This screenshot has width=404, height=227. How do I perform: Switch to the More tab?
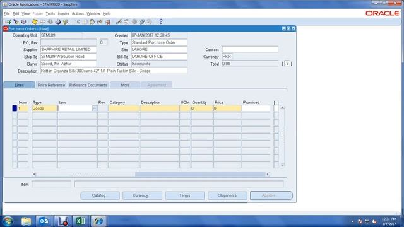click(125, 85)
